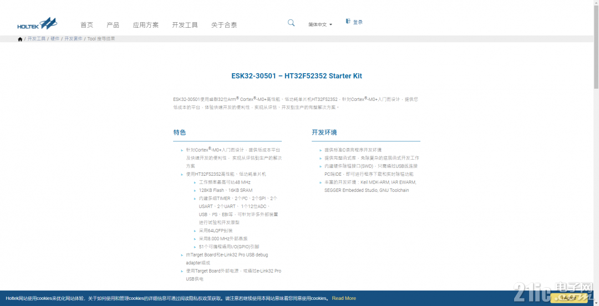Image resolution: width=599 pixels, height=306 pixels.
Task: Go to 开发工具 breadcrumb link
Action: [x=36, y=39]
